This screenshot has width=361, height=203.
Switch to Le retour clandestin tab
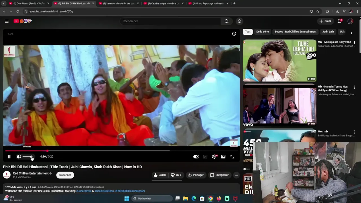pos(119,3)
